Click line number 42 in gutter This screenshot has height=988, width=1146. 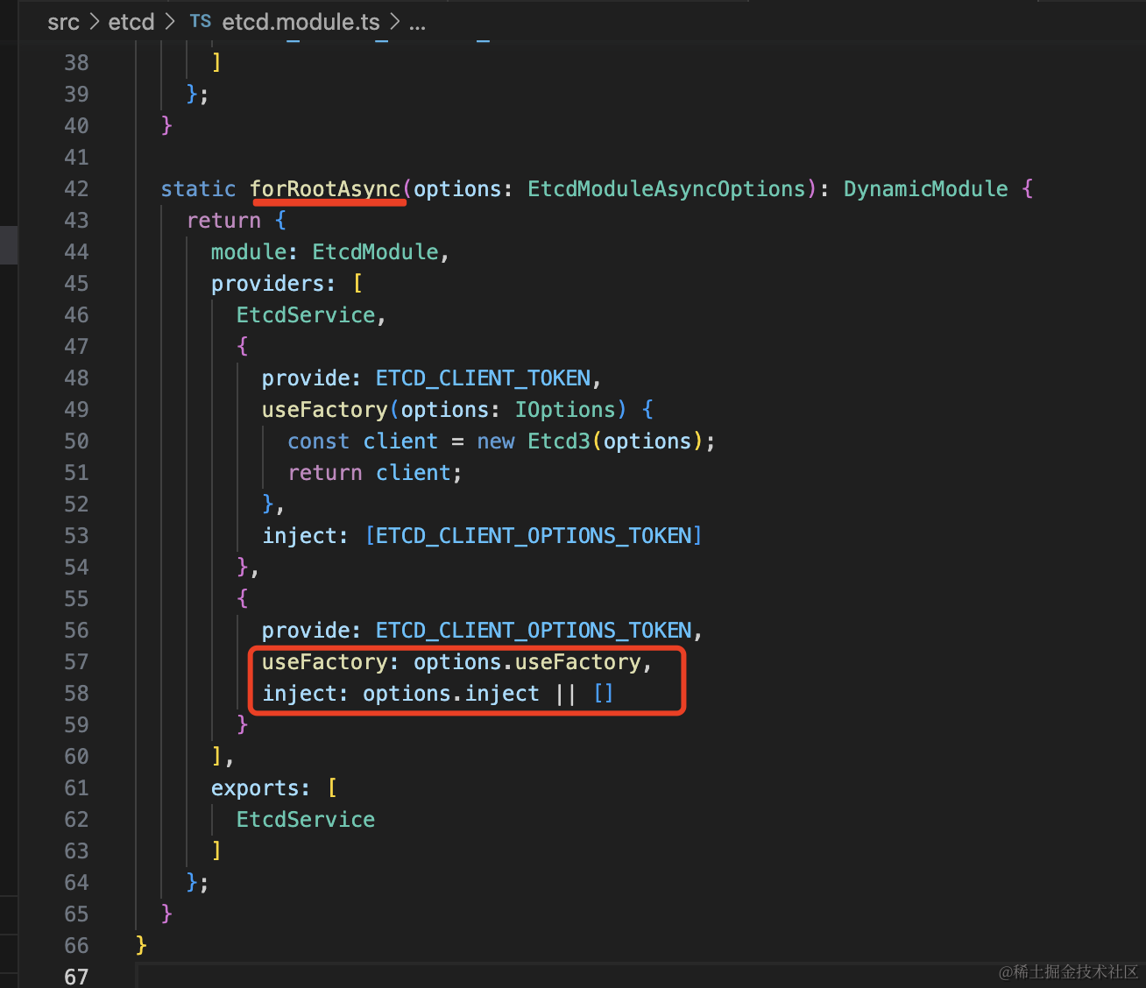[x=76, y=189]
